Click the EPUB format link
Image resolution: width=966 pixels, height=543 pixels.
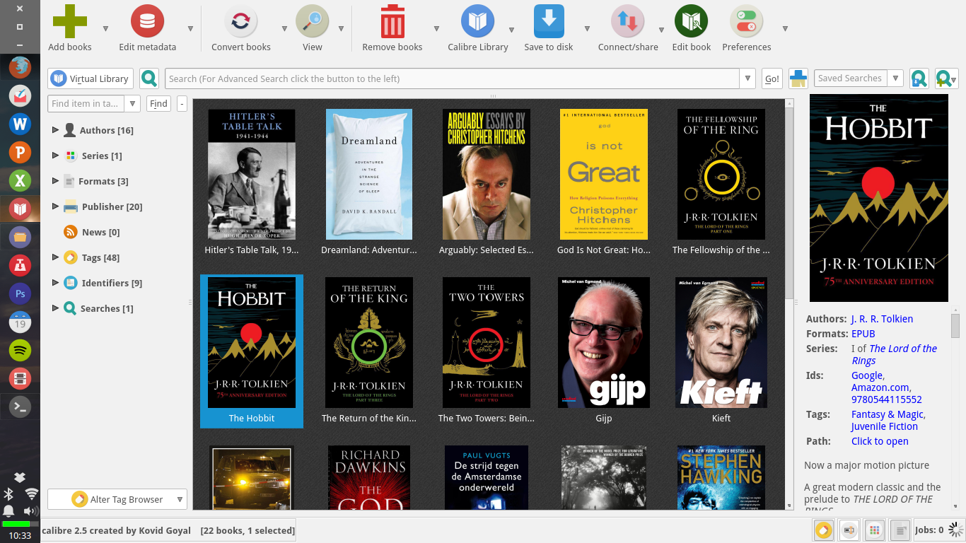coord(863,334)
